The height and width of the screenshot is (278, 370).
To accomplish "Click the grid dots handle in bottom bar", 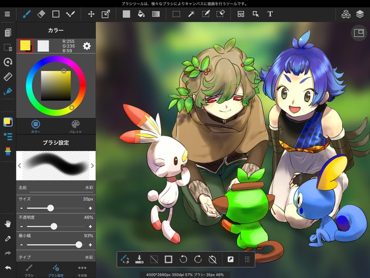I will (x=247, y=259).
